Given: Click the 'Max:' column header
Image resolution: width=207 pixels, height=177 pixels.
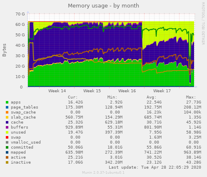Looking at the screenshot, I should pos(191,97).
